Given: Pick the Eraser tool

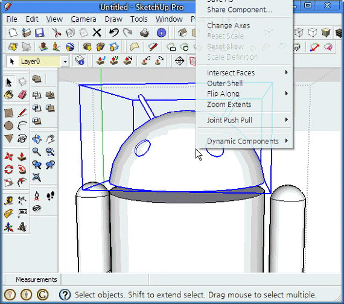Looking at the screenshot, I should (22, 95).
